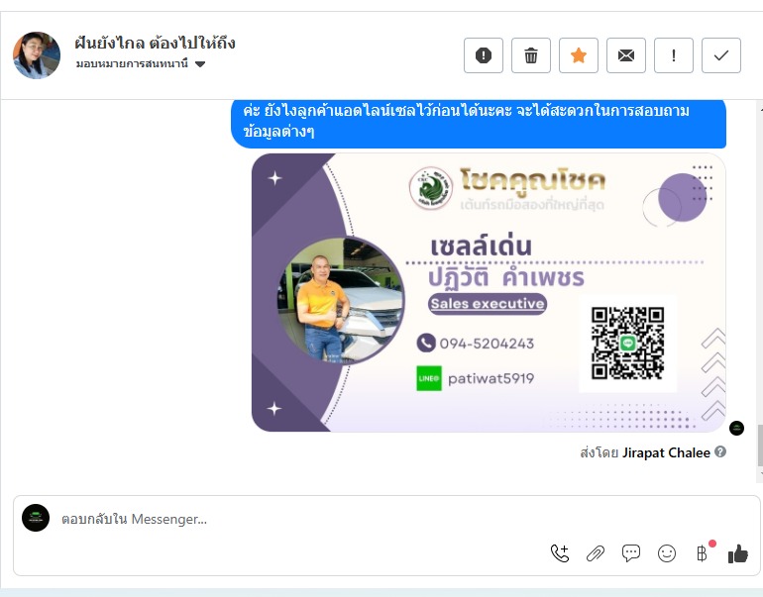Toggle the priority exclamation mark button
Screen dimensions: 763x597
click(x=674, y=55)
